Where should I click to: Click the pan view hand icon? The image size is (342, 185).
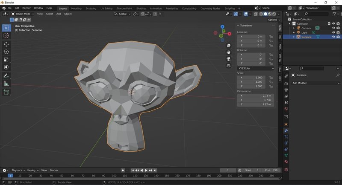coord(228,52)
